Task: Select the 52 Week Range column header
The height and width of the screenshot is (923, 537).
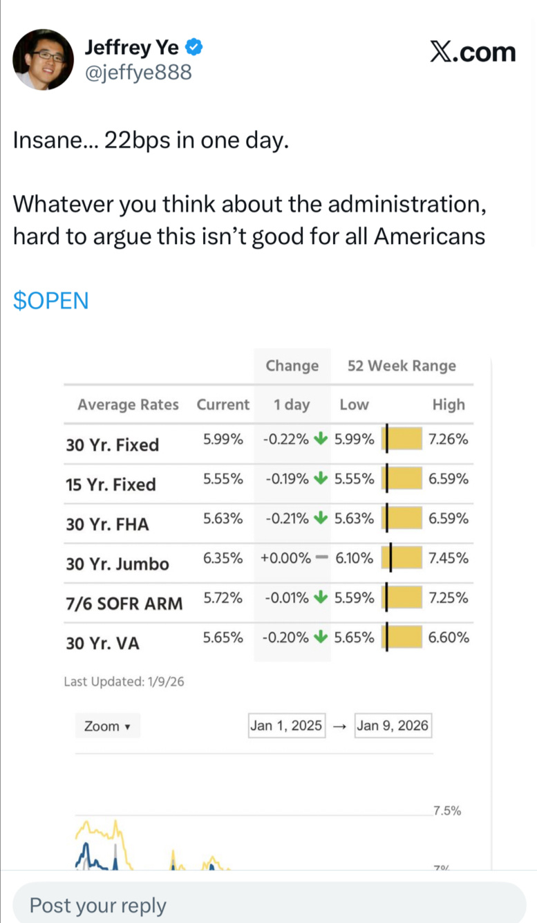Action: (x=402, y=366)
